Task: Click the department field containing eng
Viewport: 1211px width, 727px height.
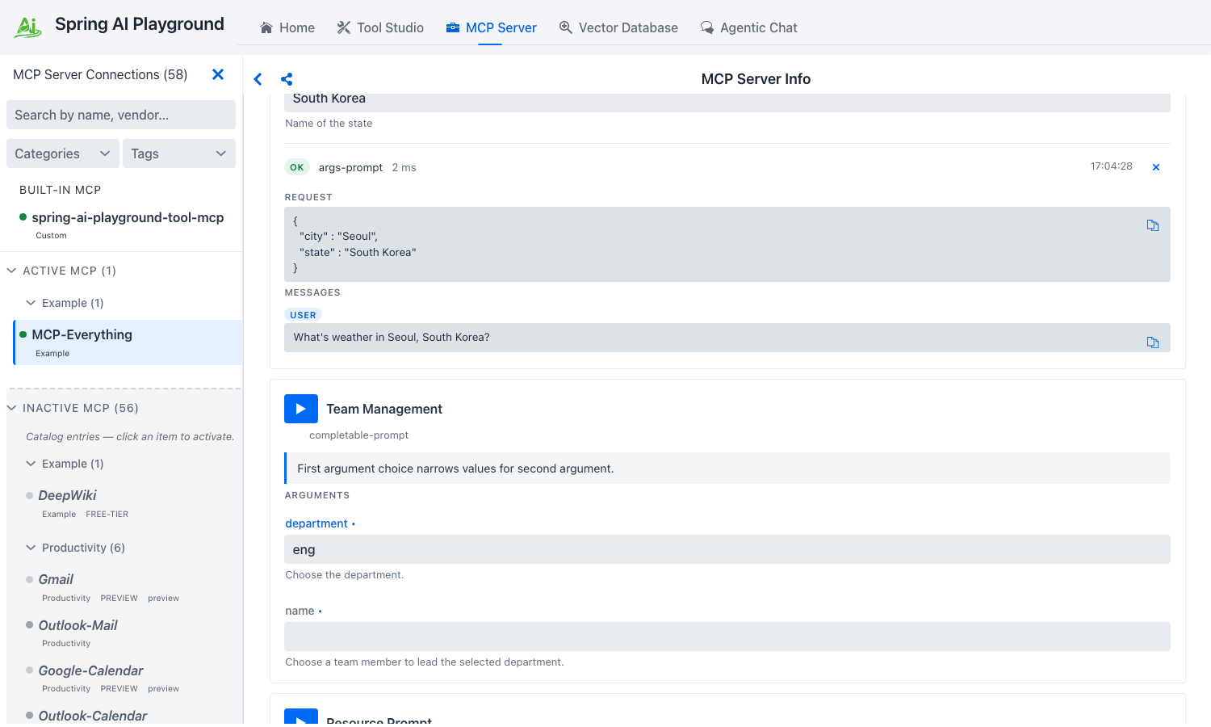Action: coord(727,549)
